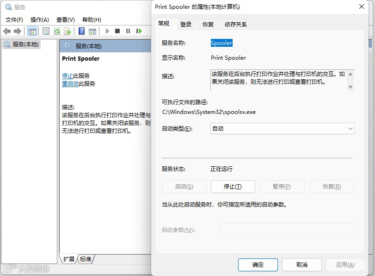Toggle the action pane toolbar icon
375x276 pixels.
[92, 31]
